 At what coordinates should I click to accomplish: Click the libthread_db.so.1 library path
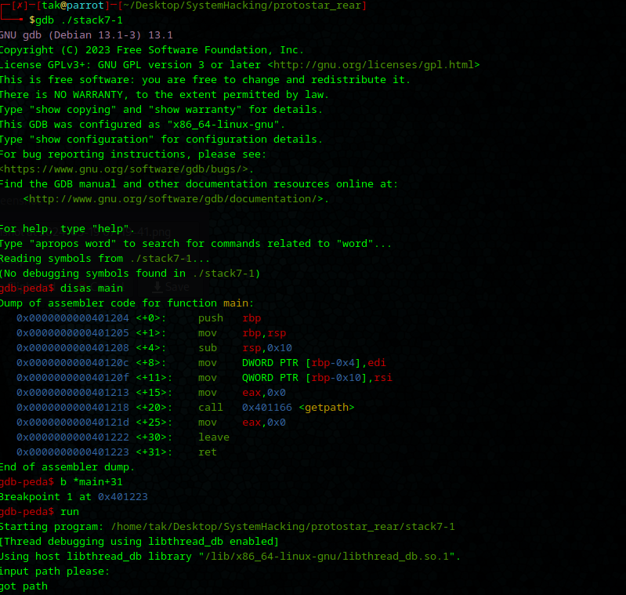(x=327, y=556)
